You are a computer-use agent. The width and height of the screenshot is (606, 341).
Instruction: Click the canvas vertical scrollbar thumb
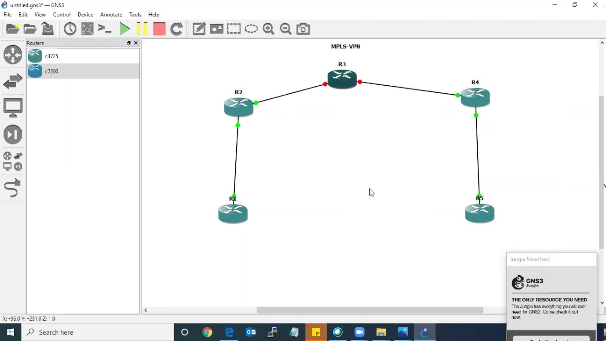click(x=602, y=172)
